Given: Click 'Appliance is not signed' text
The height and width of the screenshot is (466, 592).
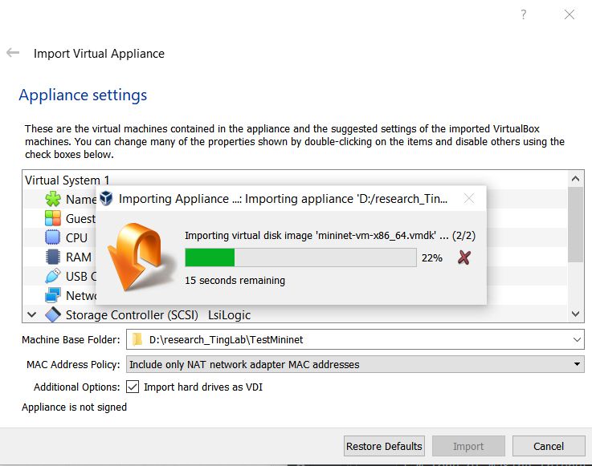Looking at the screenshot, I should coord(74,407).
